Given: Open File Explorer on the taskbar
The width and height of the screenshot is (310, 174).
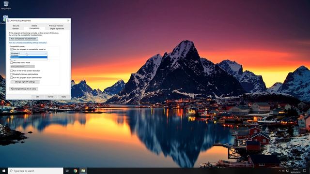Looking at the screenshot, I should 83,171.
